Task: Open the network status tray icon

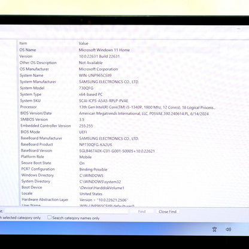Action: (x=214, y=229)
